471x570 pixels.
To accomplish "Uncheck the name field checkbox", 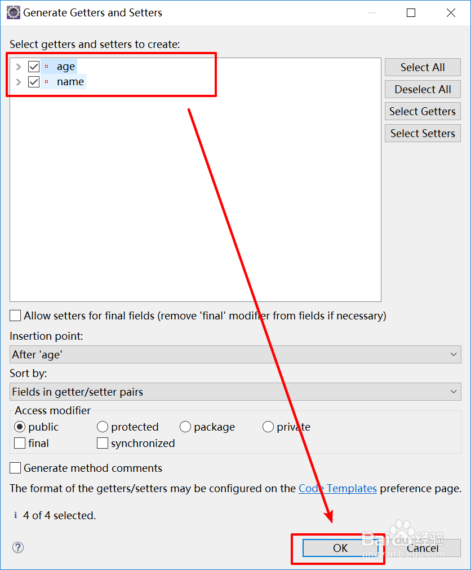I will [34, 82].
